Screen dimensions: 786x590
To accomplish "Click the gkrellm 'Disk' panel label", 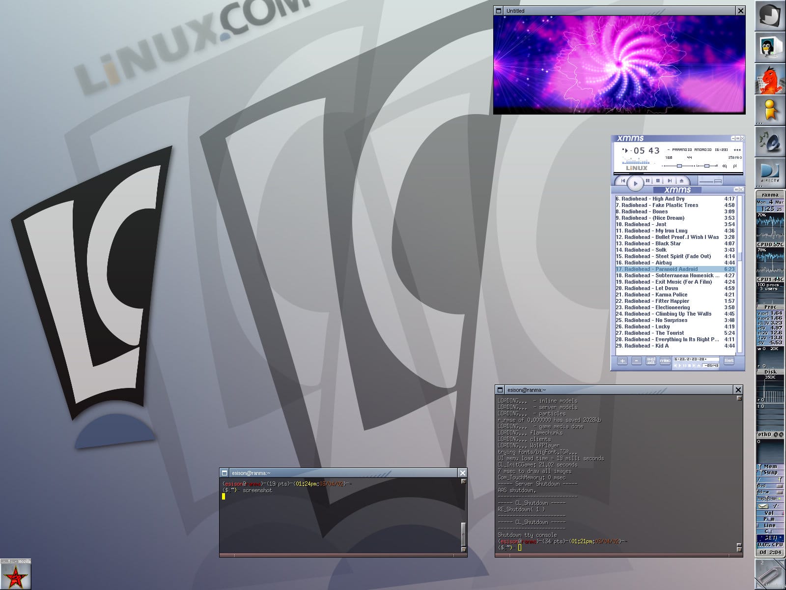I will [770, 372].
